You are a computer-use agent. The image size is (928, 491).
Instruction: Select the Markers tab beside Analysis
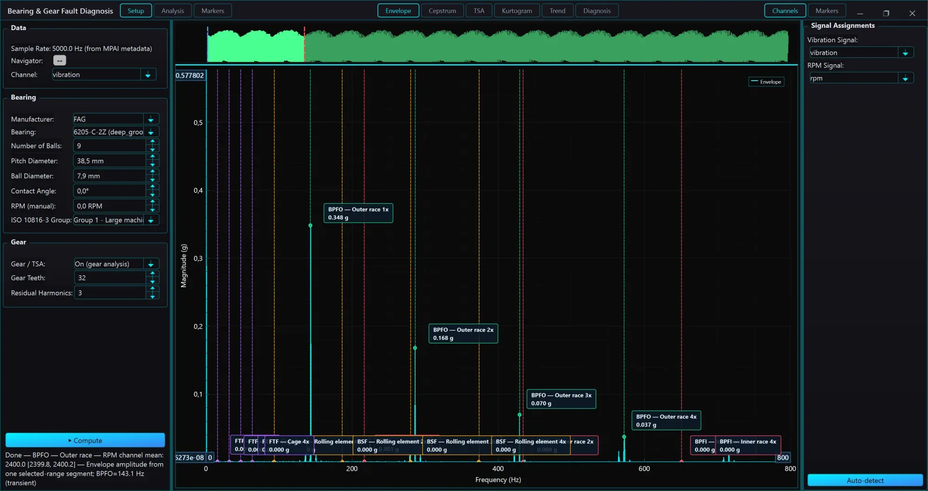[x=213, y=11]
